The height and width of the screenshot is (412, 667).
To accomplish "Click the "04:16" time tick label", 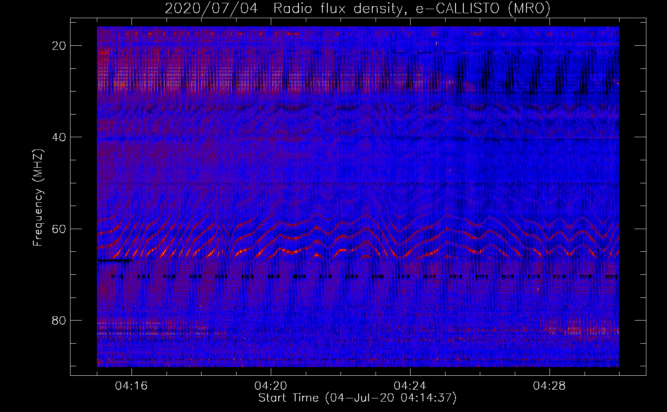I will click(x=132, y=386).
